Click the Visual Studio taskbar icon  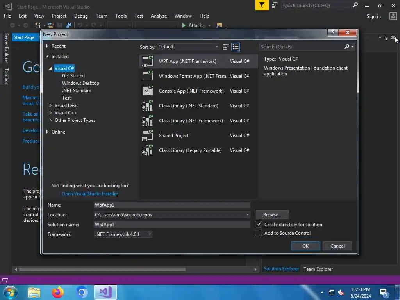105,292
